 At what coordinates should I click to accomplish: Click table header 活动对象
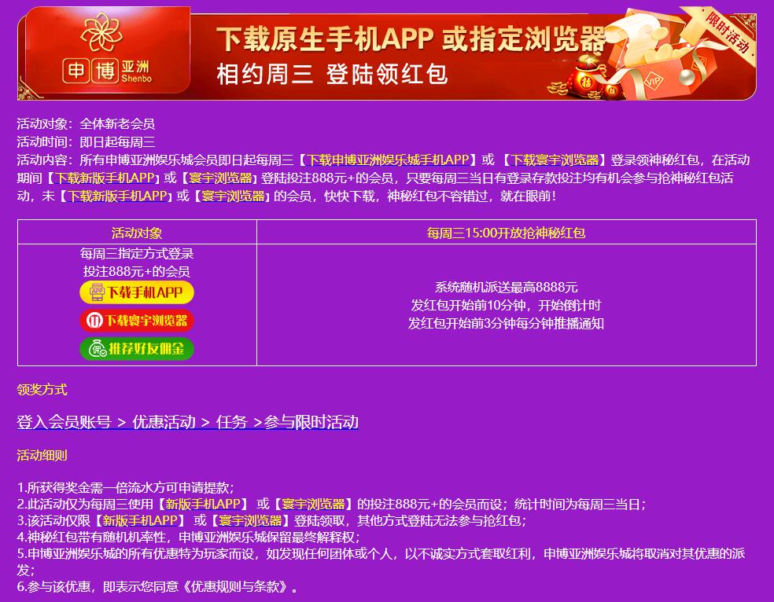point(137,233)
